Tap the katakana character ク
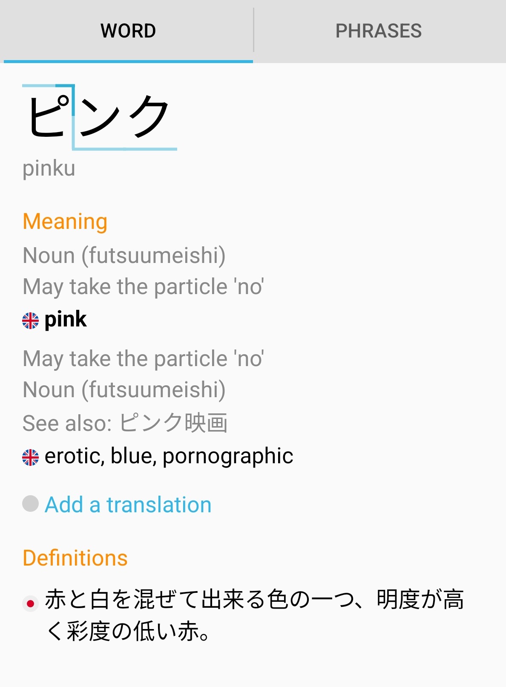The height and width of the screenshot is (687, 506). [148, 117]
